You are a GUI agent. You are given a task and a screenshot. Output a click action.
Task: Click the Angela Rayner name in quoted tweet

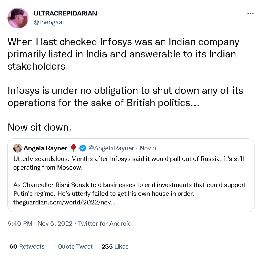pos(45,148)
